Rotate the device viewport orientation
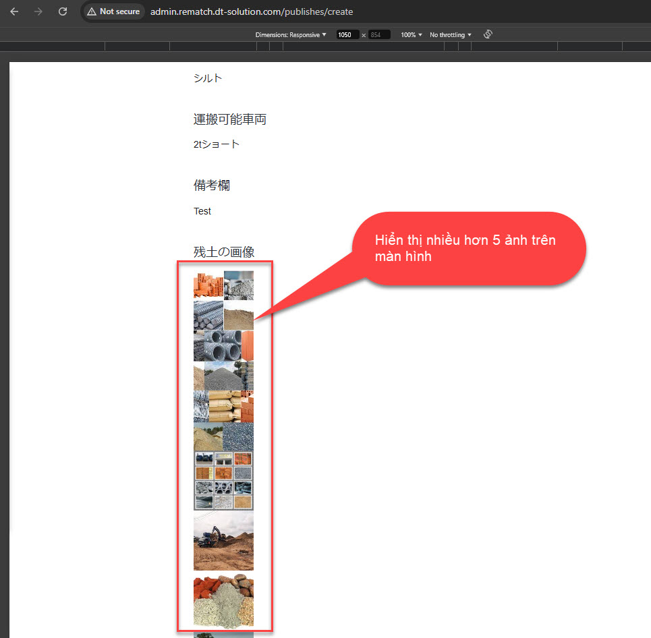The height and width of the screenshot is (638, 651). click(x=488, y=34)
